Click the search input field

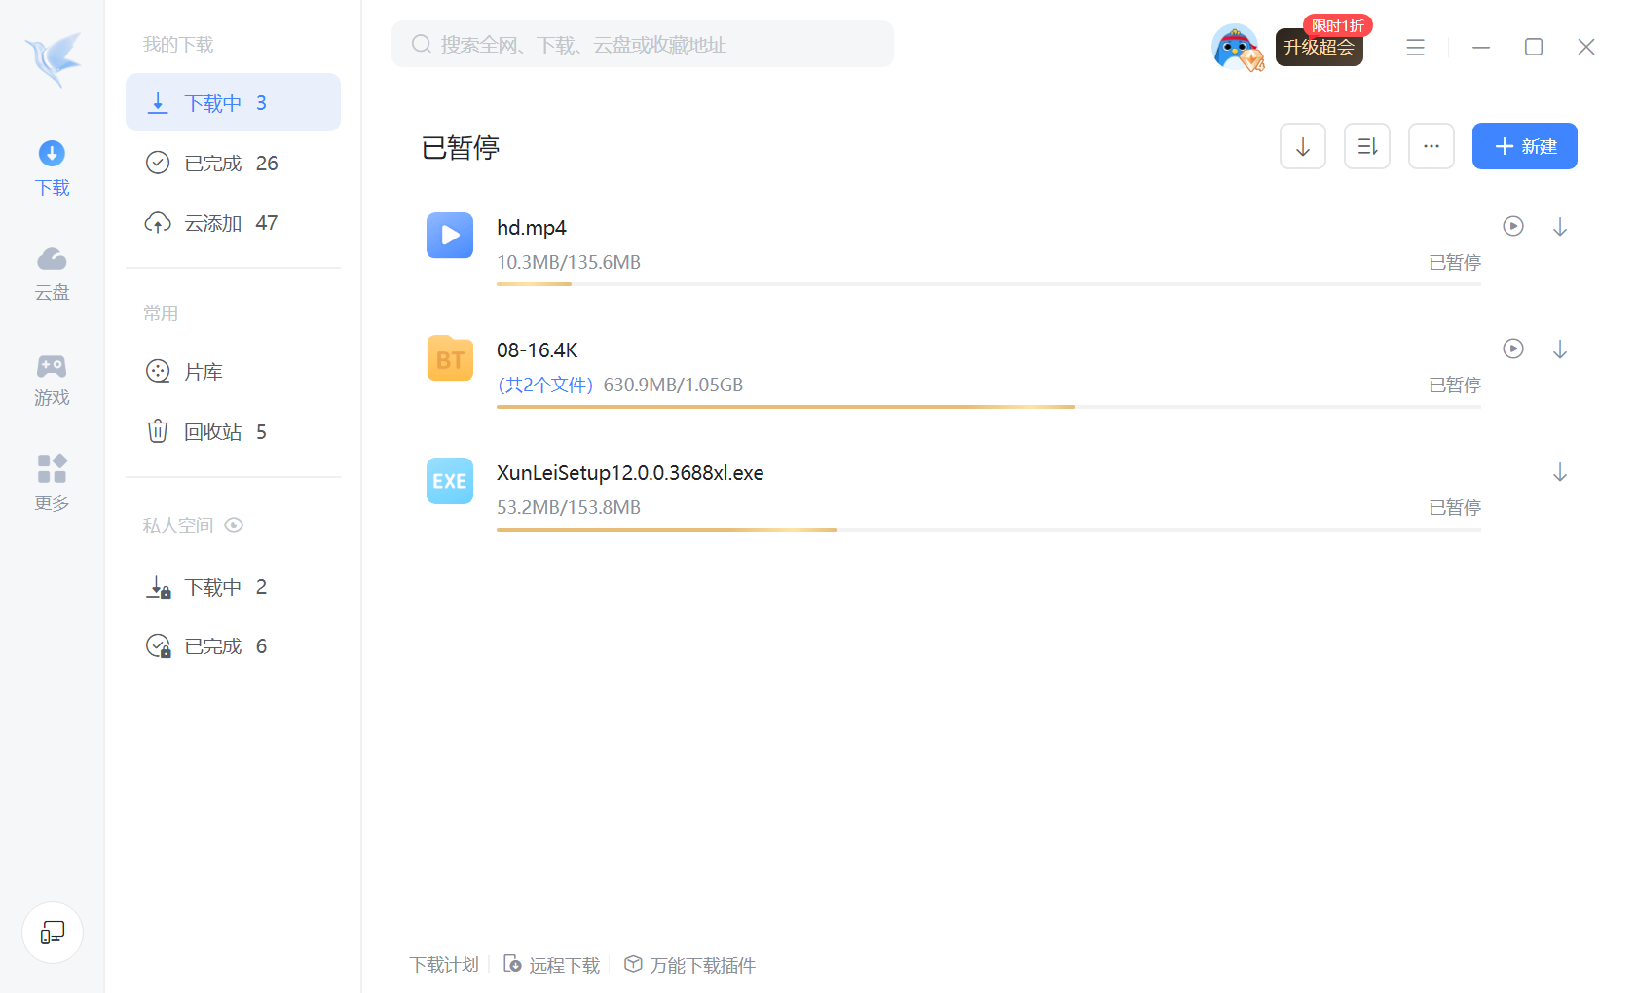643,45
